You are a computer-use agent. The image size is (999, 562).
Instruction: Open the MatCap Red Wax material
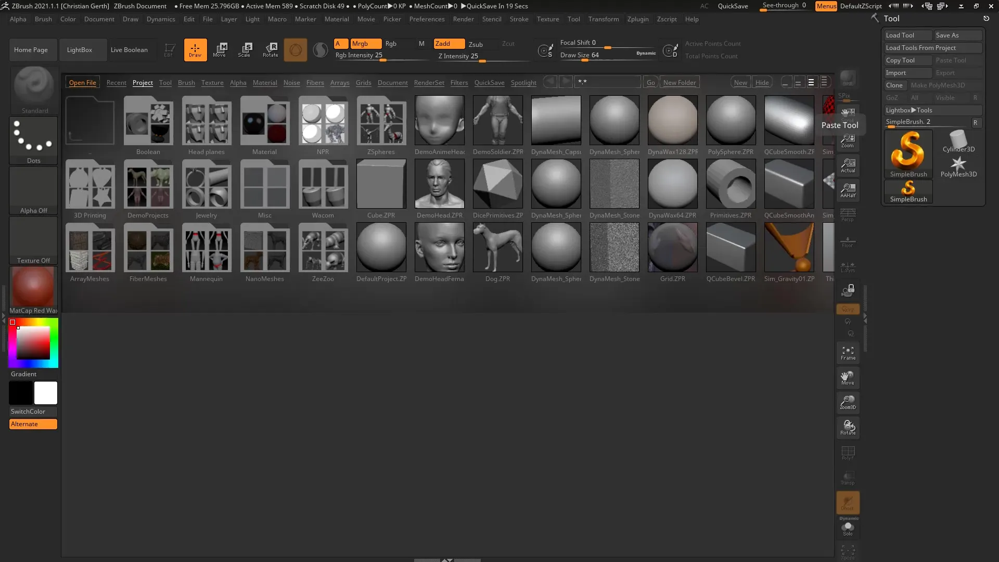coord(33,290)
